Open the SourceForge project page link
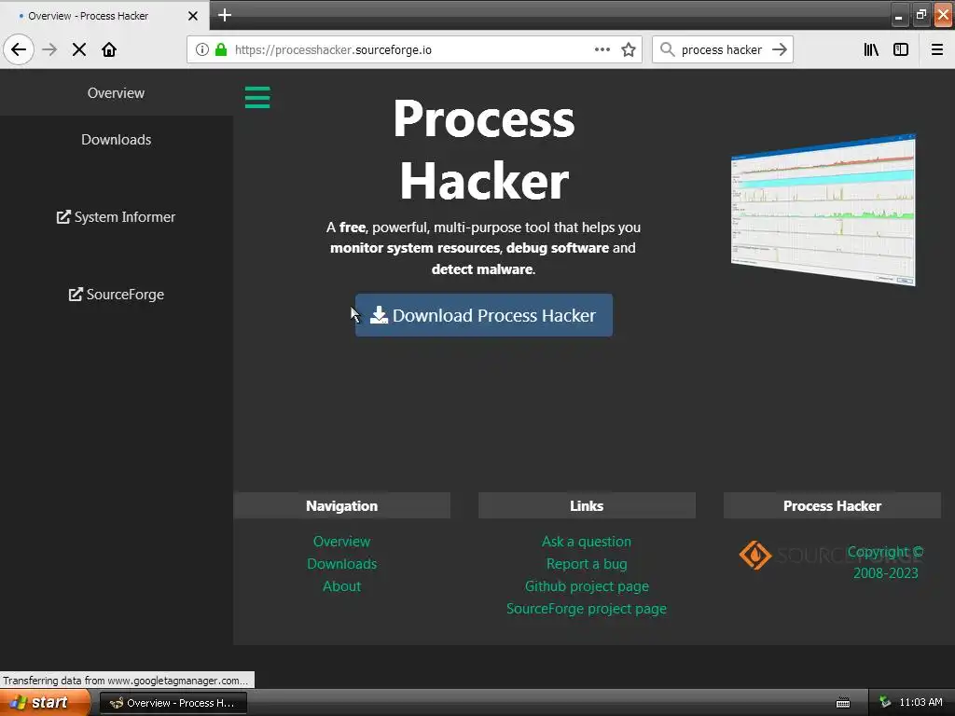 (587, 609)
